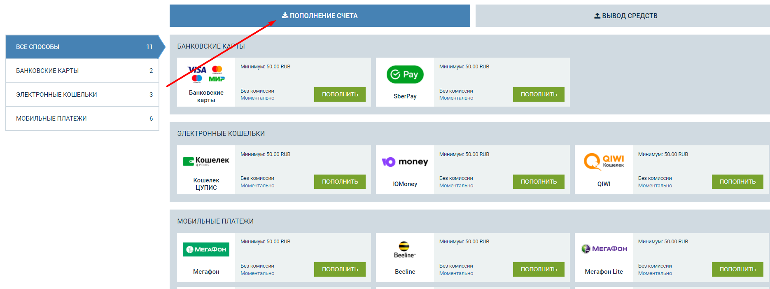The image size is (770, 289).
Task: Click Без комиссии in QIWI card
Action: pyautogui.click(x=655, y=178)
